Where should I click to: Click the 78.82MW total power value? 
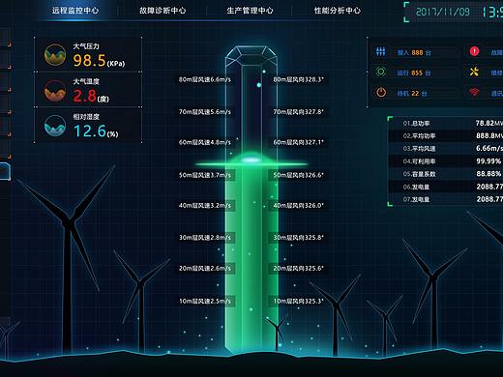489,123
